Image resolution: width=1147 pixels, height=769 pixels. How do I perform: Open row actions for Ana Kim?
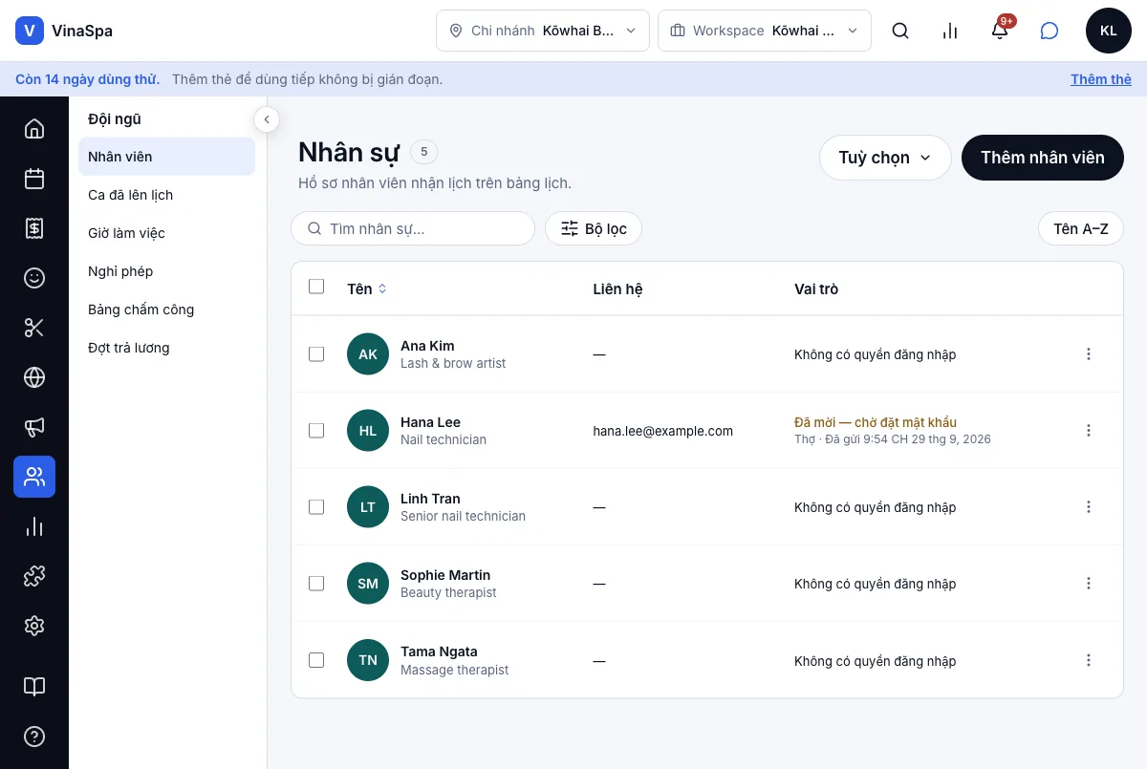1089,354
